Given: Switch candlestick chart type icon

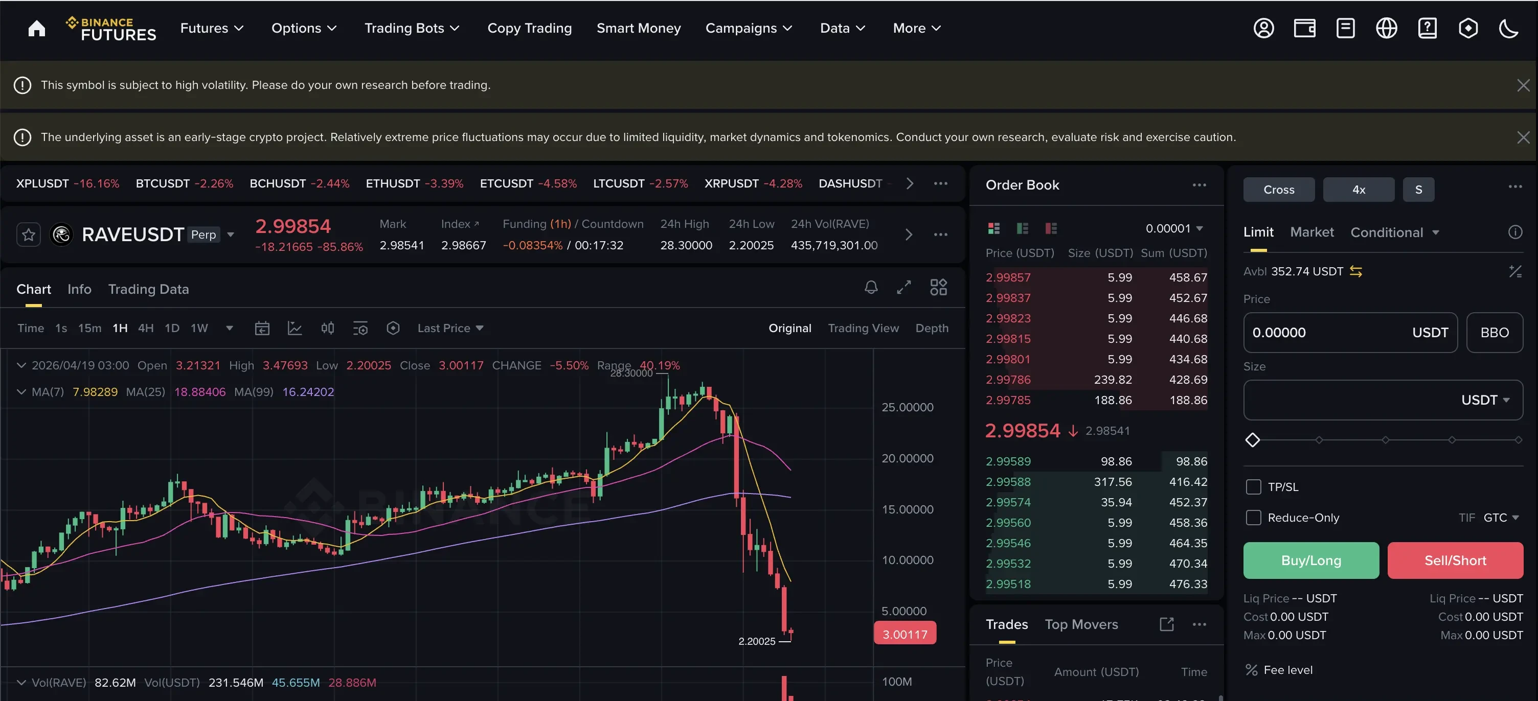Looking at the screenshot, I should coord(328,328).
